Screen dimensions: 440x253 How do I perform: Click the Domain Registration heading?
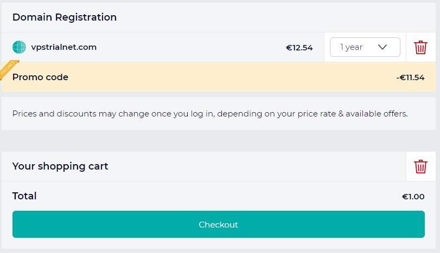coord(65,17)
